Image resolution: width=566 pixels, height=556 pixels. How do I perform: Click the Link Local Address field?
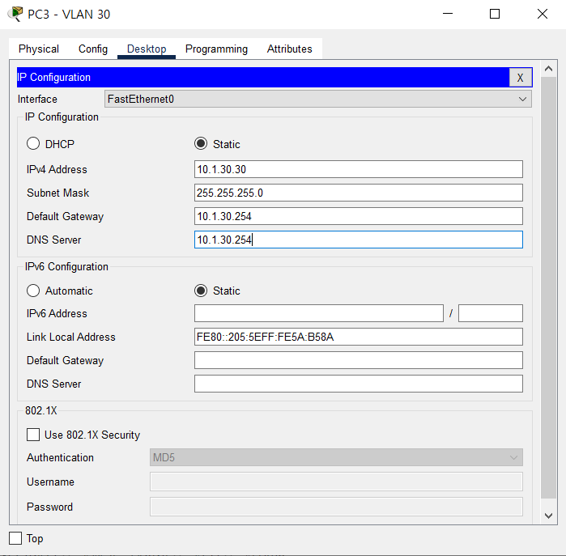coord(359,337)
